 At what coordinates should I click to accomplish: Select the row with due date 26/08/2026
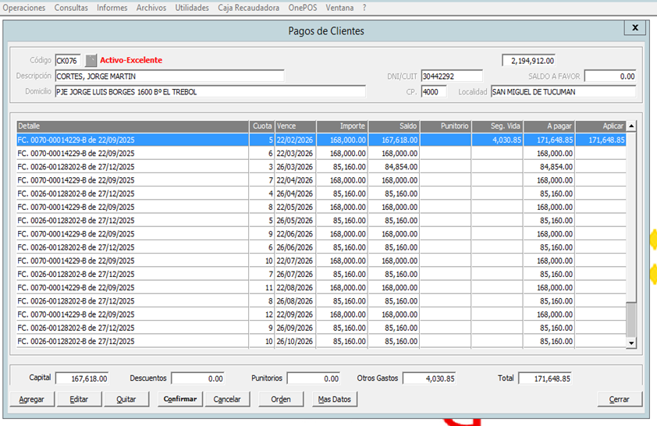[x=321, y=300]
